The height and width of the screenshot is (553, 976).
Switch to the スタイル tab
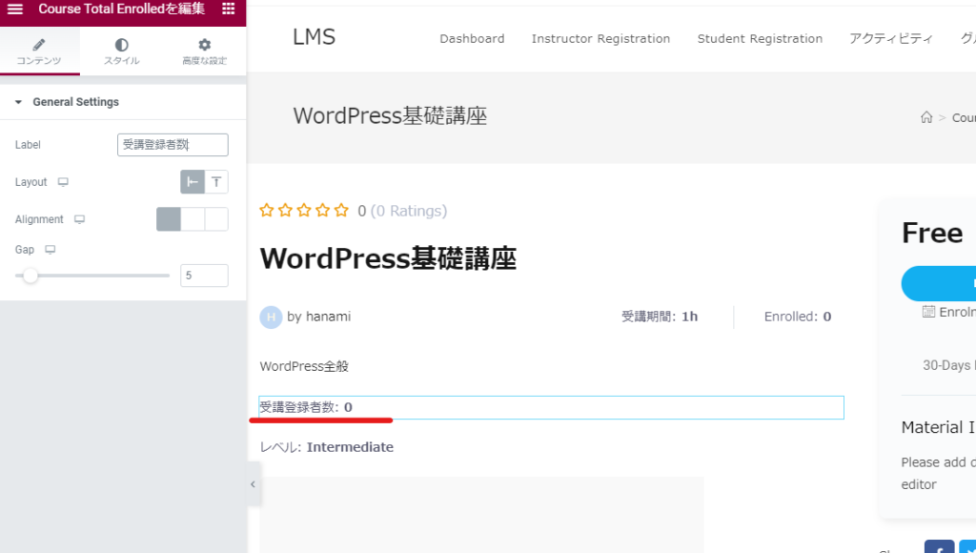tap(121, 51)
